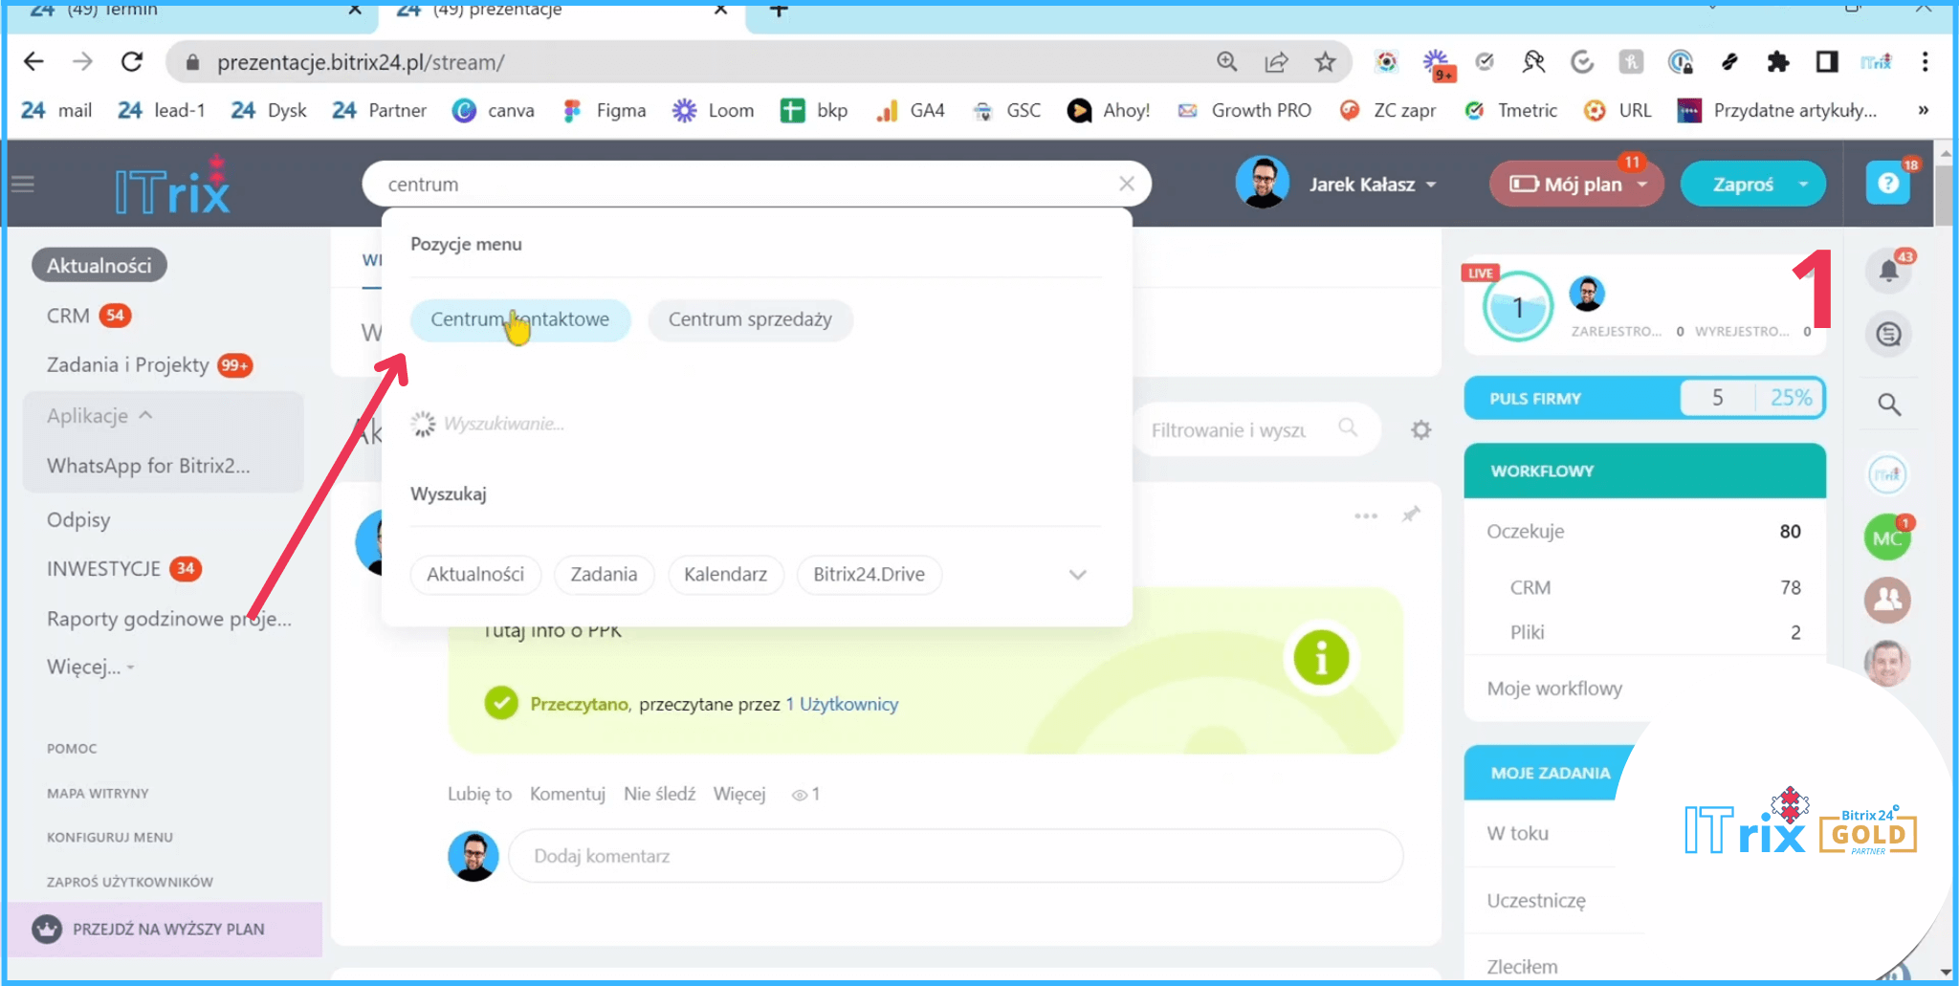The height and width of the screenshot is (986, 1959).
Task: Click the Zaproś button
Action: pos(1742,185)
